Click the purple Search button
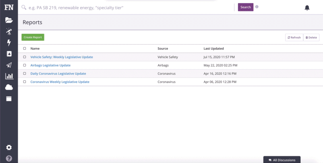 (246, 7)
